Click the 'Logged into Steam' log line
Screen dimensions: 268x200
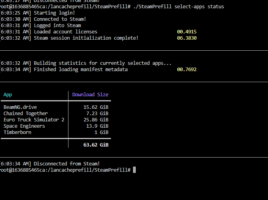tap(57, 26)
